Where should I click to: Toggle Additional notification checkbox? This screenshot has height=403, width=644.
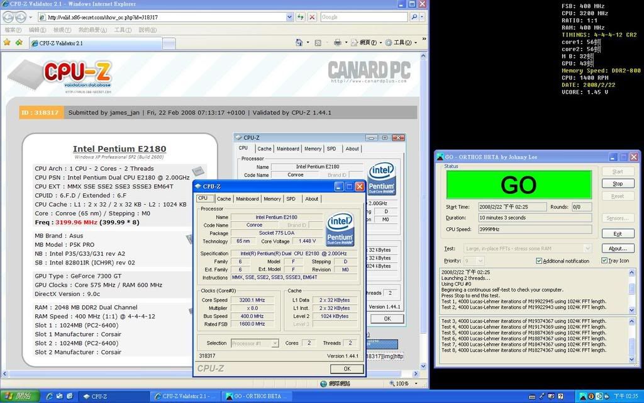pyautogui.click(x=539, y=261)
